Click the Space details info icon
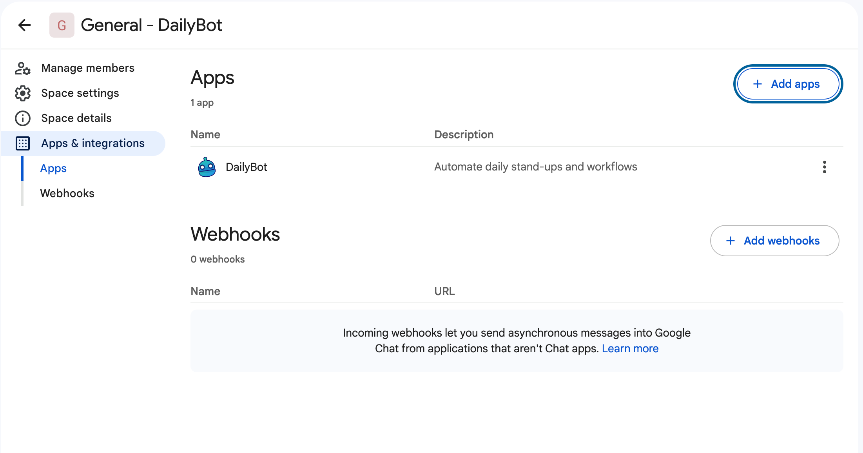This screenshot has height=453, width=863. [23, 118]
